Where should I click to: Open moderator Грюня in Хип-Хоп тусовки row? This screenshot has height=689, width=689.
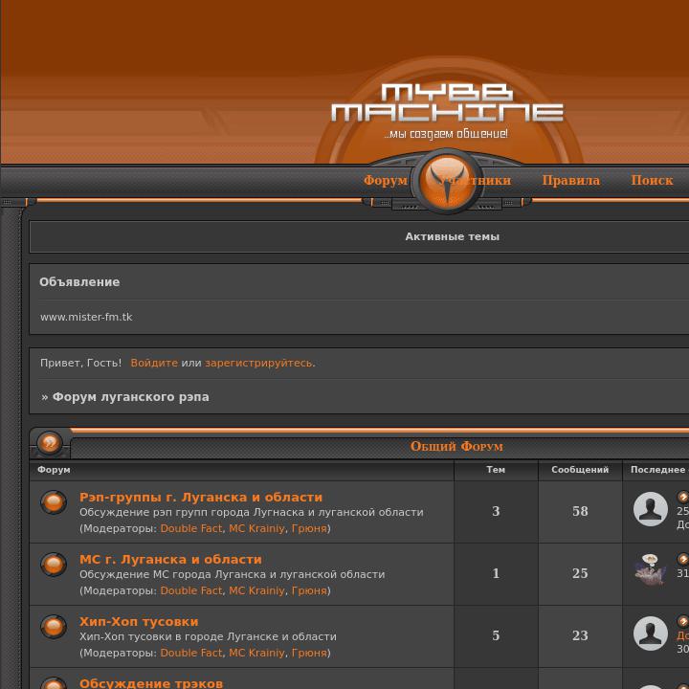coord(309,653)
